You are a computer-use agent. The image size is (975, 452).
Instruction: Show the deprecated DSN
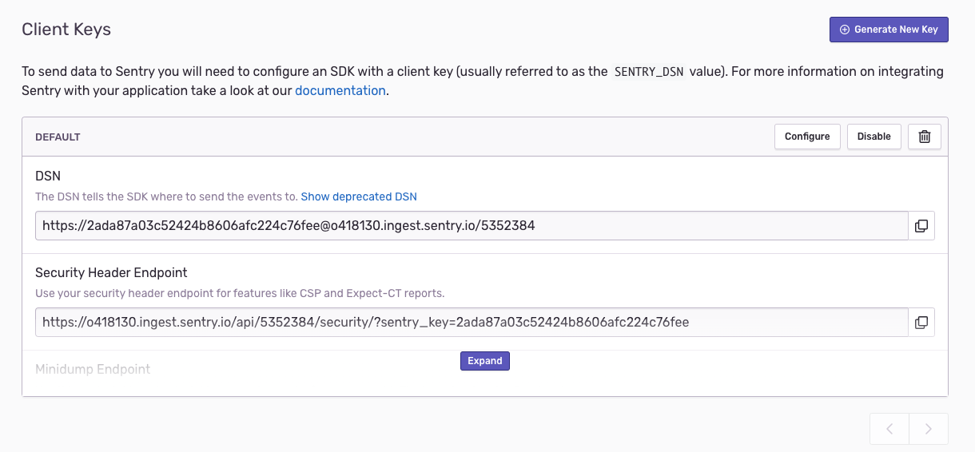(359, 196)
